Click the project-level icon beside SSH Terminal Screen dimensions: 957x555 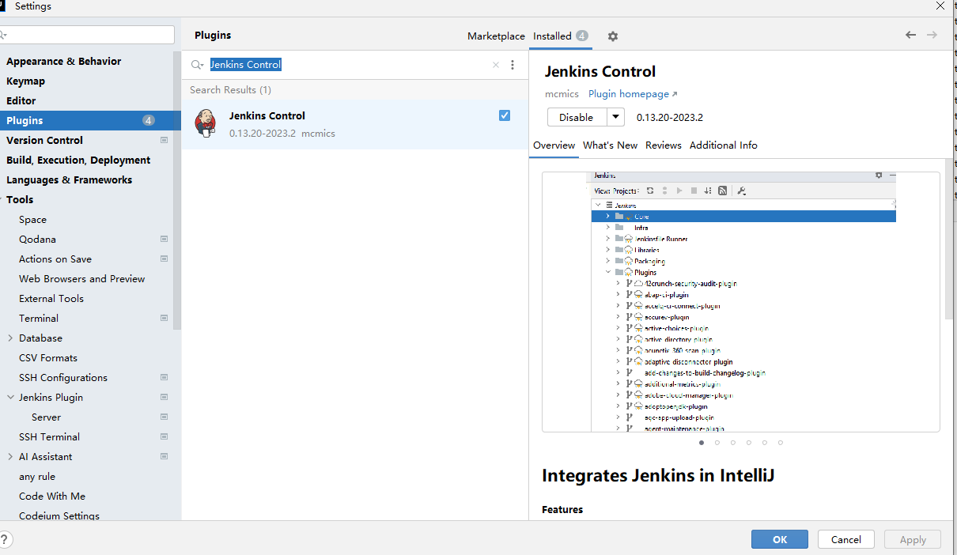165,436
